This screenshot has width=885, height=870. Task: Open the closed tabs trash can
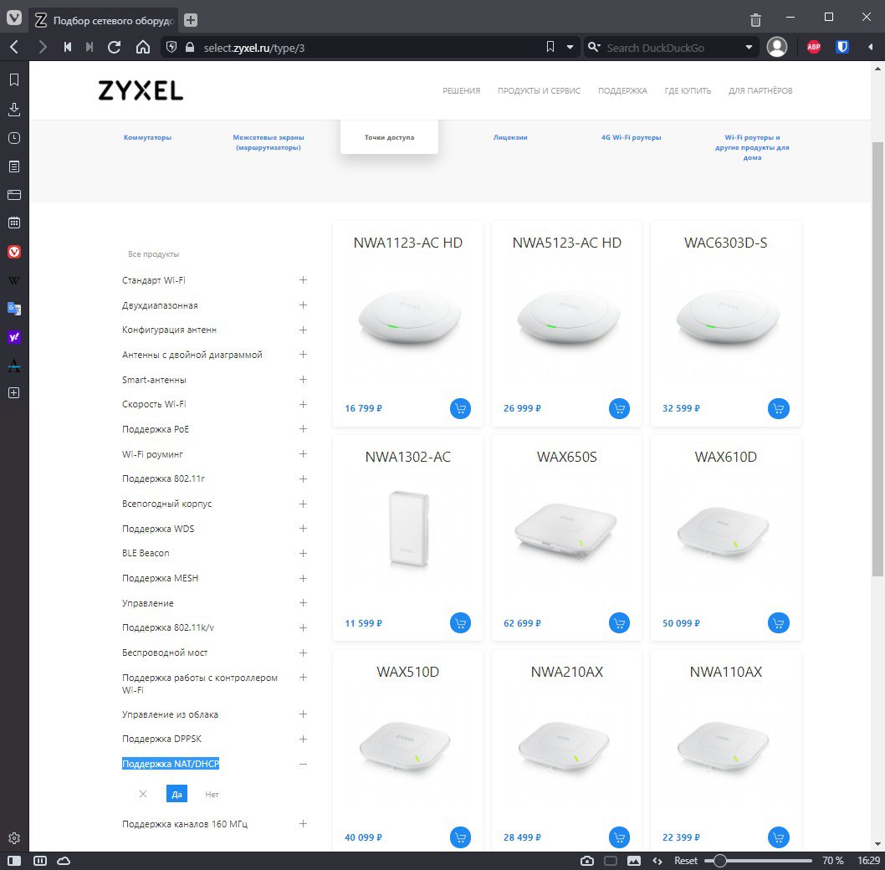pos(755,20)
